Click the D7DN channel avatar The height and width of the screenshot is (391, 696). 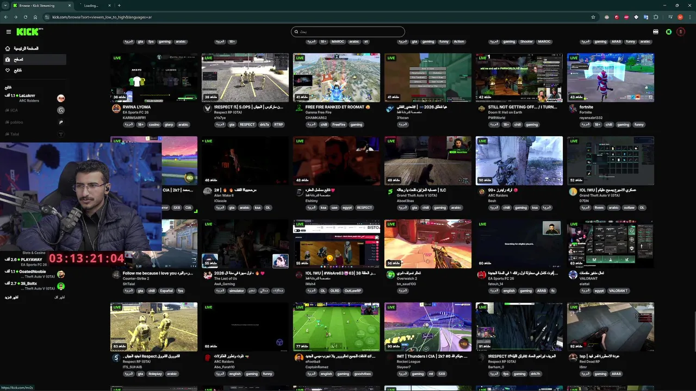(x=573, y=192)
